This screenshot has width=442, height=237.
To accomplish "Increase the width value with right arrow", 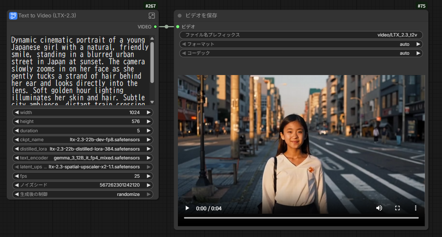I will tap(149, 112).
